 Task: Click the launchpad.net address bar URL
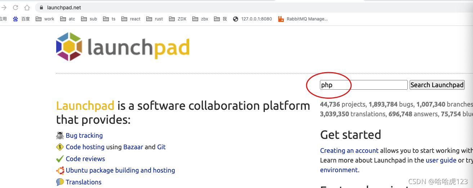pyautogui.click(x=64, y=8)
